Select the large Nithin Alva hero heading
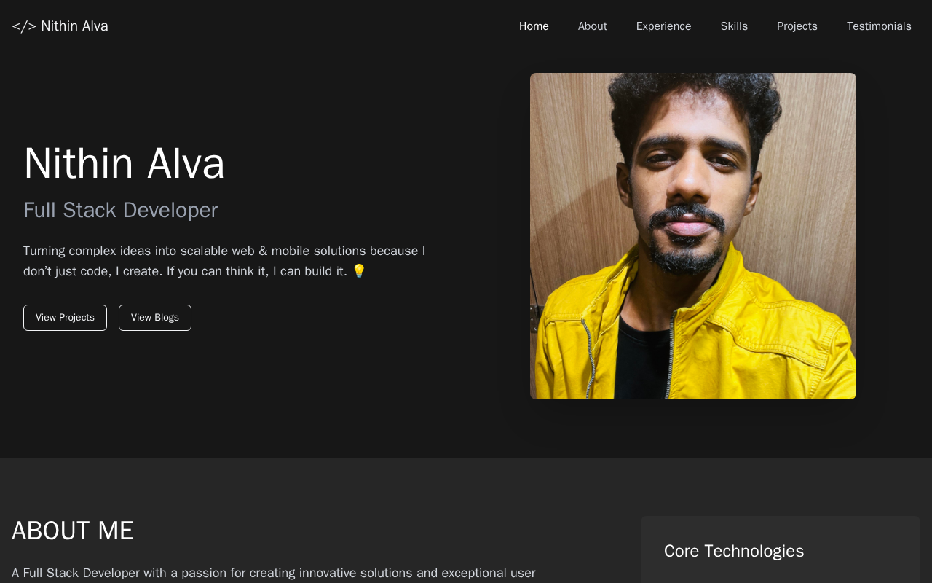The image size is (932, 583). 125,163
